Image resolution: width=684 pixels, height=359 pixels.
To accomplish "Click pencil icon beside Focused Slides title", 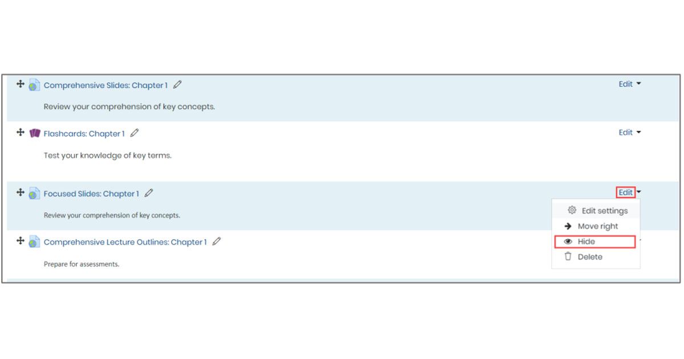I will pos(149,193).
